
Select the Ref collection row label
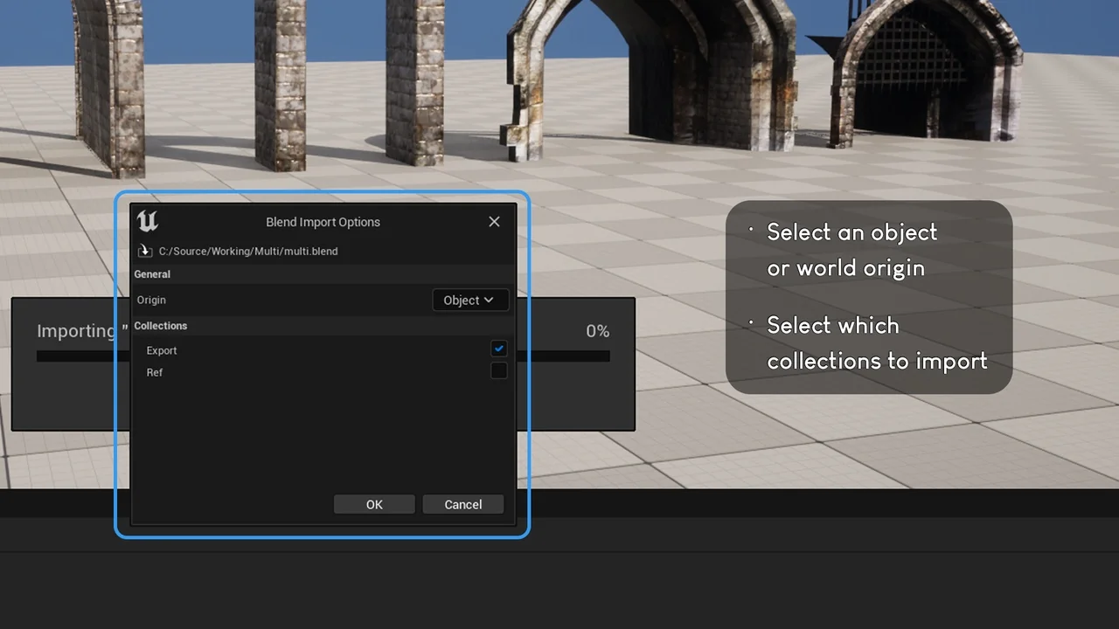point(155,372)
